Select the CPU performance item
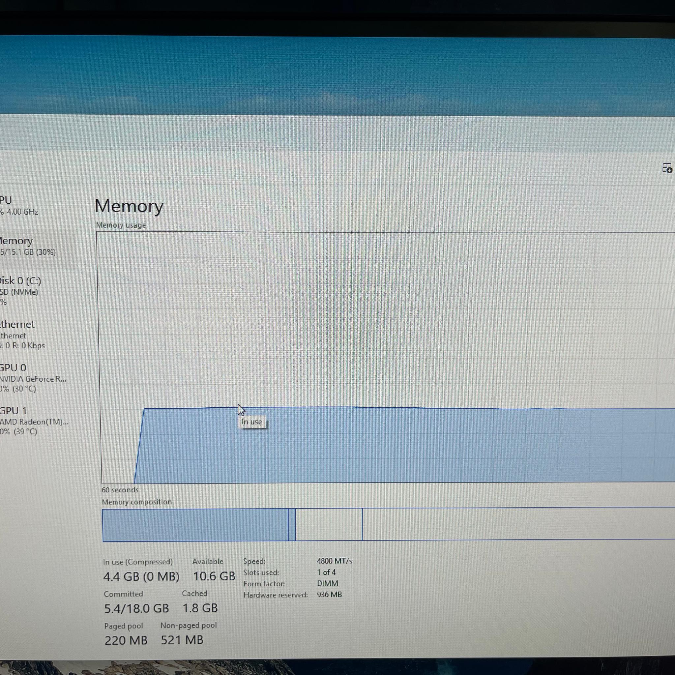 [x=19, y=206]
